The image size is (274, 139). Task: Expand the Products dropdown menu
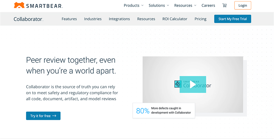[x=134, y=5]
